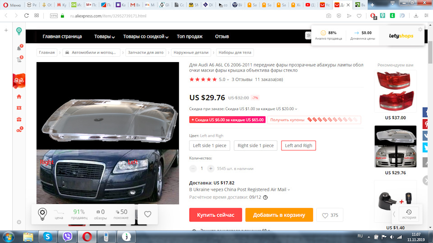This screenshot has width=433, height=243.
Task: Open the 3 Отзывы reviews link
Action: click(242, 79)
